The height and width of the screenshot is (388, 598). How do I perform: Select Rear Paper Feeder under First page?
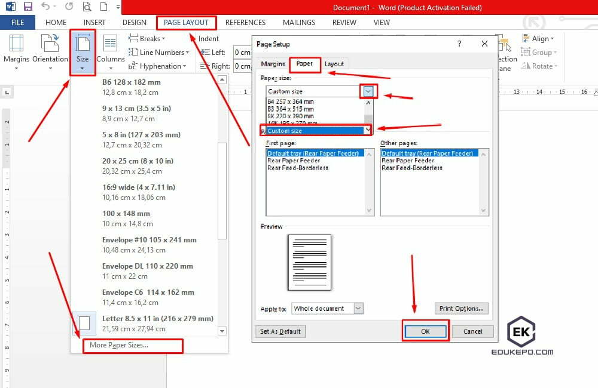click(315, 161)
